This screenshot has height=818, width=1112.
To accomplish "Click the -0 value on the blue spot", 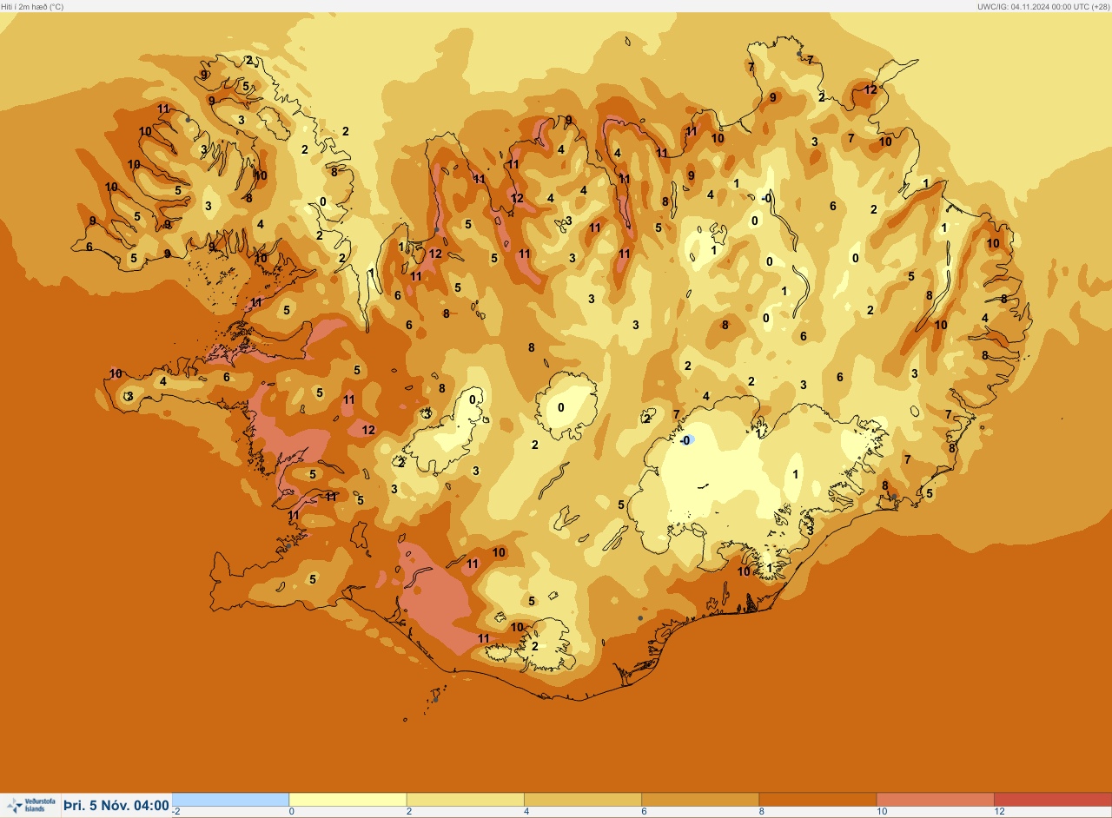I will point(685,440).
